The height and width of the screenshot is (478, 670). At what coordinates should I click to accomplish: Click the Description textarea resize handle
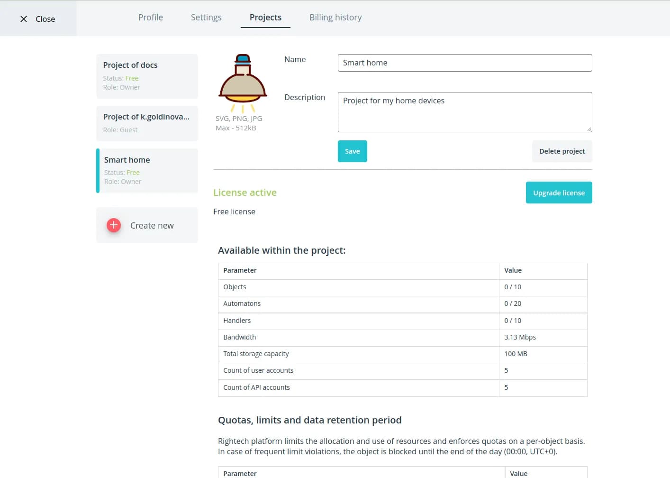pyautogui.click(x=589, y=129)
